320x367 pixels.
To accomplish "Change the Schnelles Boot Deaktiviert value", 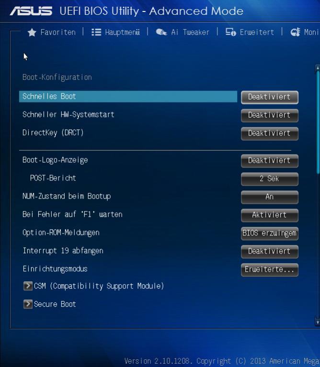I will 269,97.
